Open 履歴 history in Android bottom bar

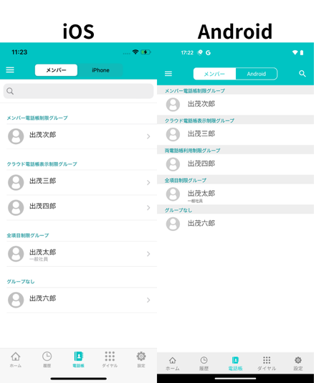204,364
